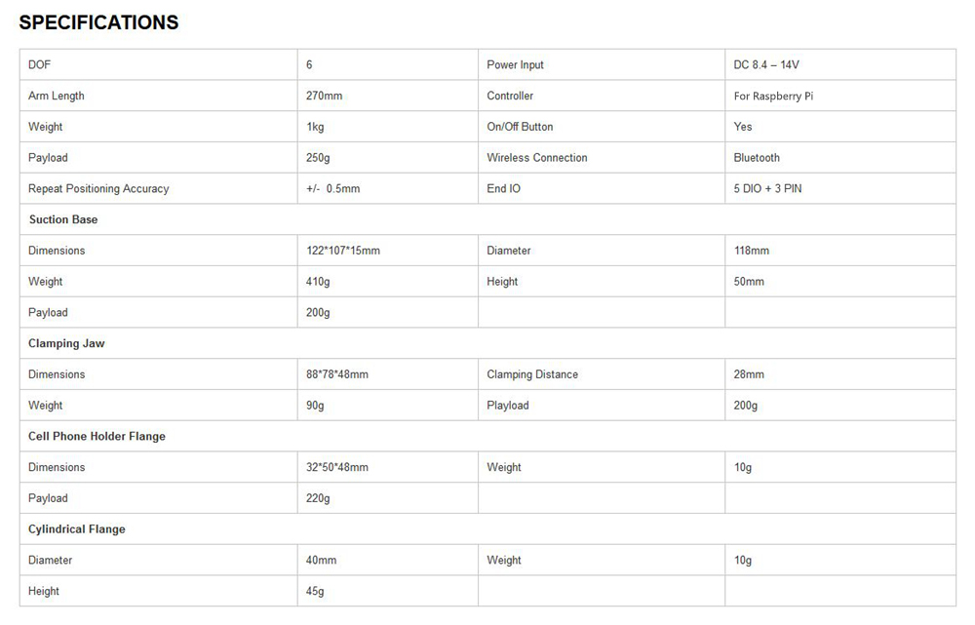The width and height of the screenshot is (975, 625).
Task: Click the SPECIFICATIONS heading
Action: pos(98,22)
